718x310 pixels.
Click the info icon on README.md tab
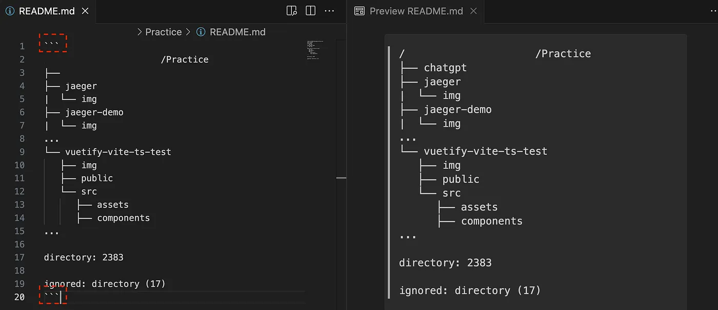point(10,11)
